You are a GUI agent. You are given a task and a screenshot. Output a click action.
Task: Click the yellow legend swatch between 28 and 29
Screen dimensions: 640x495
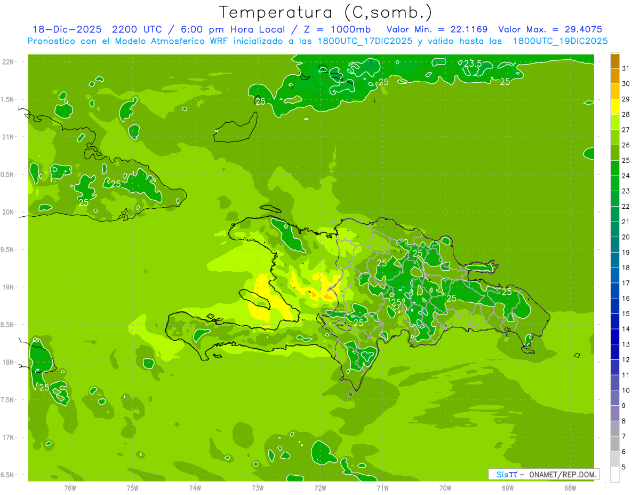(x=615, y=107)
